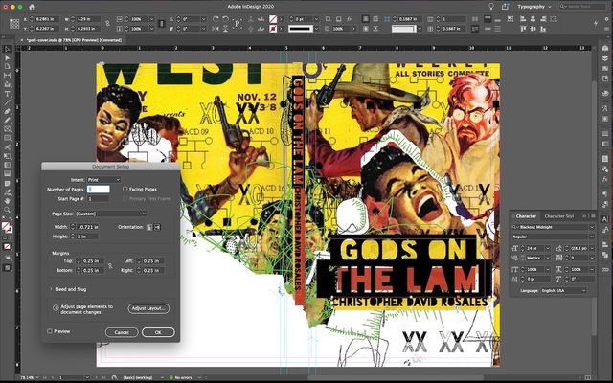Image resolution: width=613 pixels, height=383 pixels.
Task: Open the Blackout Midnight font family dropdown
Action: [592, 227]
